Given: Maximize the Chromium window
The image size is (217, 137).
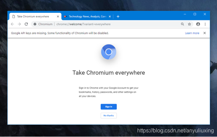Looking at the screenshot, I should coord(195,14).
